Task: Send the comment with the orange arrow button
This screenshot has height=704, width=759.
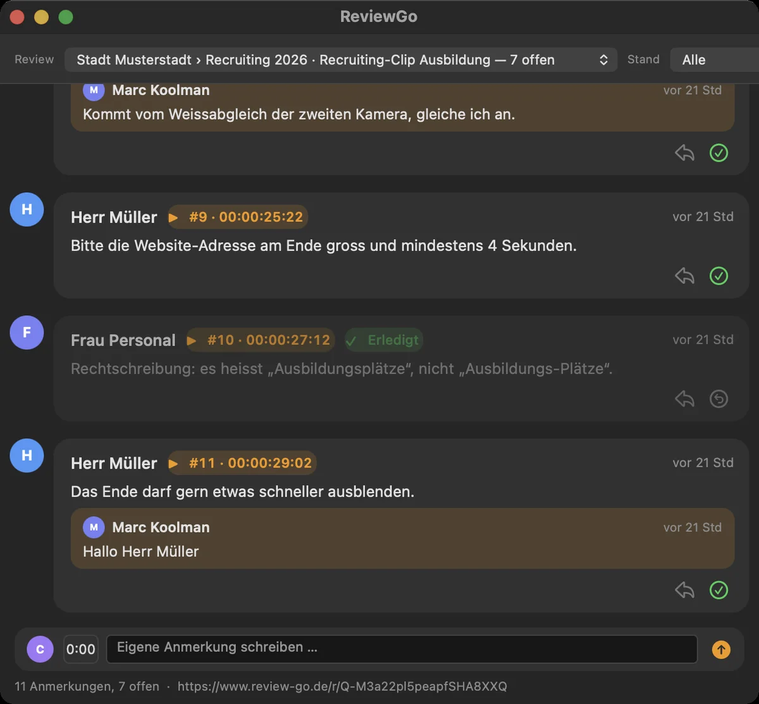Action: pos(721,650)
